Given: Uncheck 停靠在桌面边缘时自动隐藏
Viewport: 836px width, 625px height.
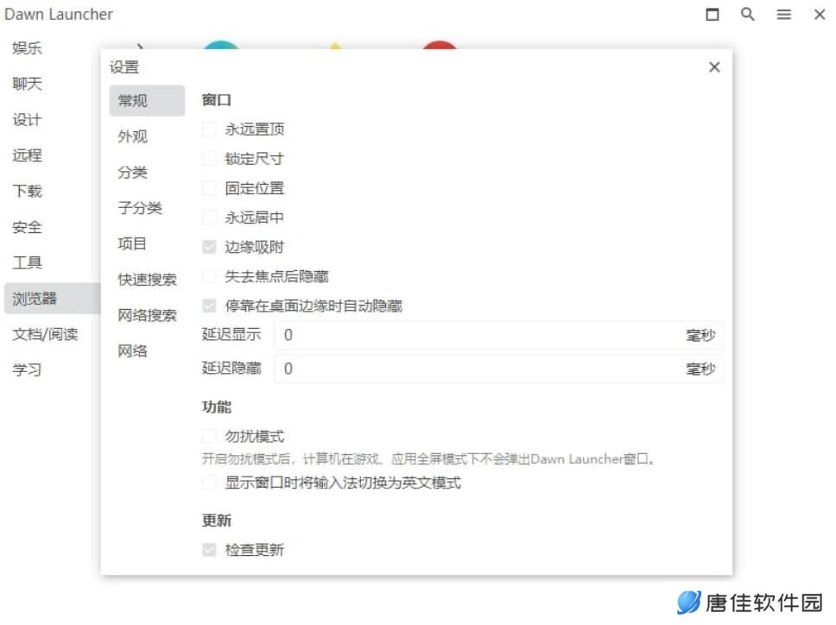Looking at the screenshot, I should click(x=209, y=306).
